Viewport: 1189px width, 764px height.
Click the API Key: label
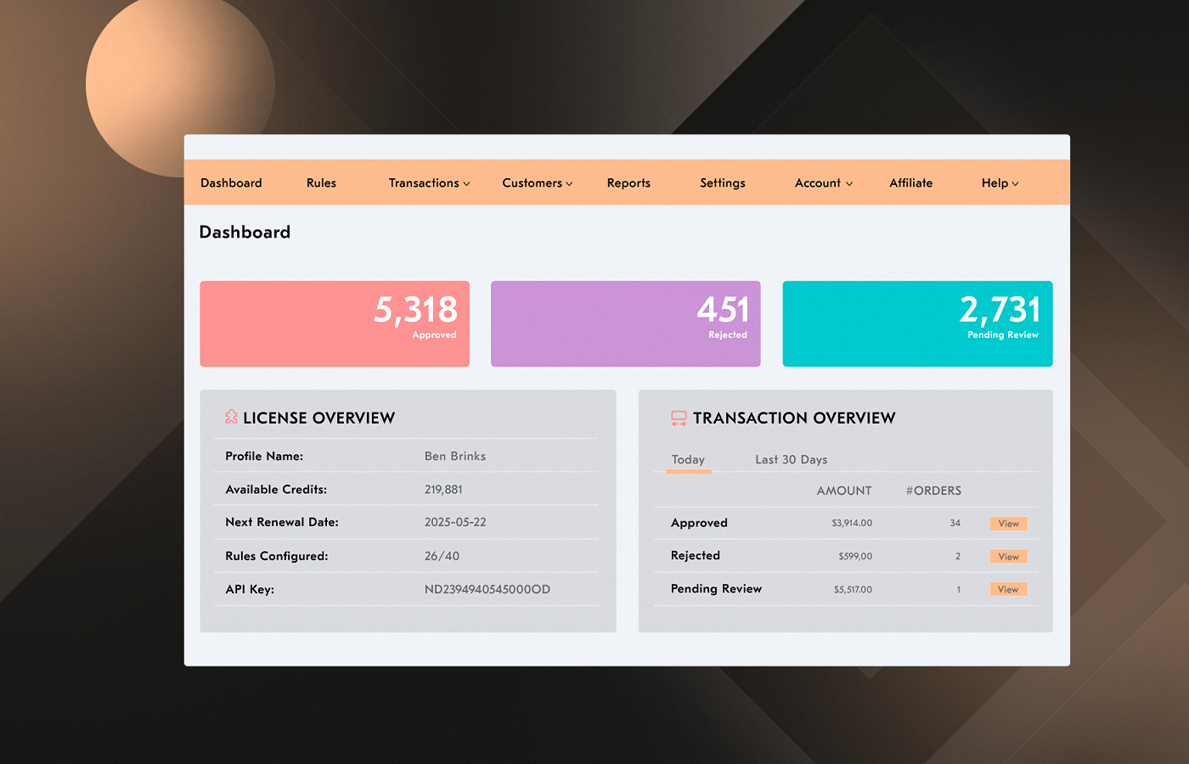[250, 589]
